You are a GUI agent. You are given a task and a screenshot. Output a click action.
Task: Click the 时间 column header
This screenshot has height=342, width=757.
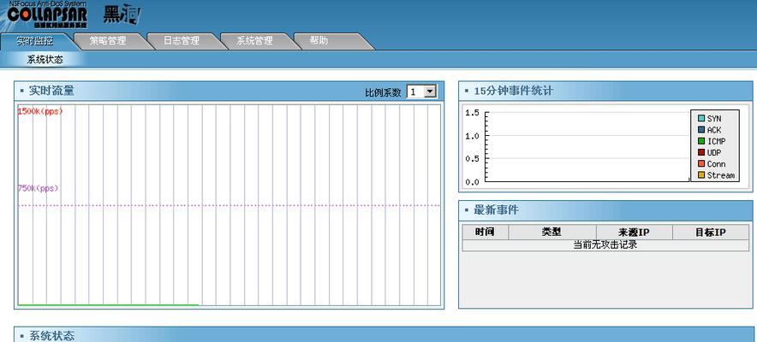(485, 233)
